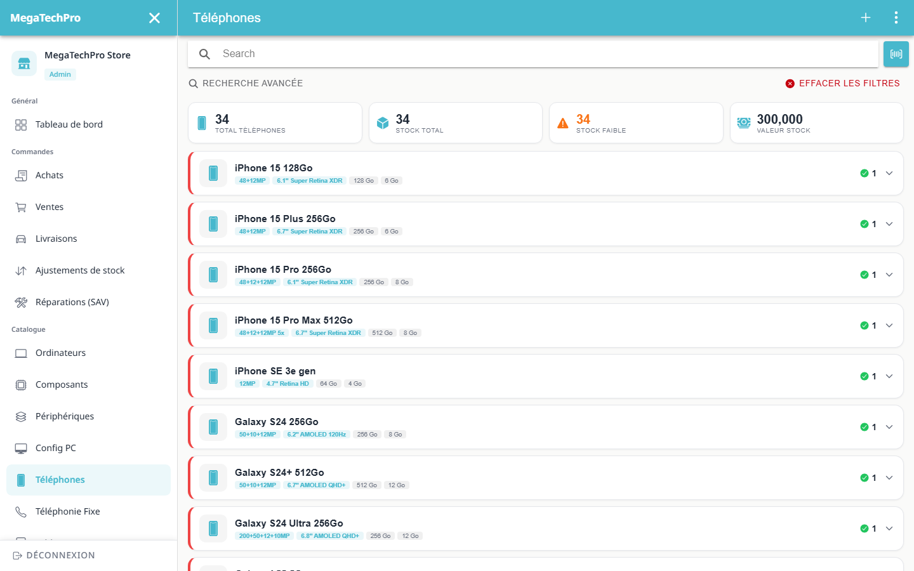Click the Livraisons car icon

(21, 239)
